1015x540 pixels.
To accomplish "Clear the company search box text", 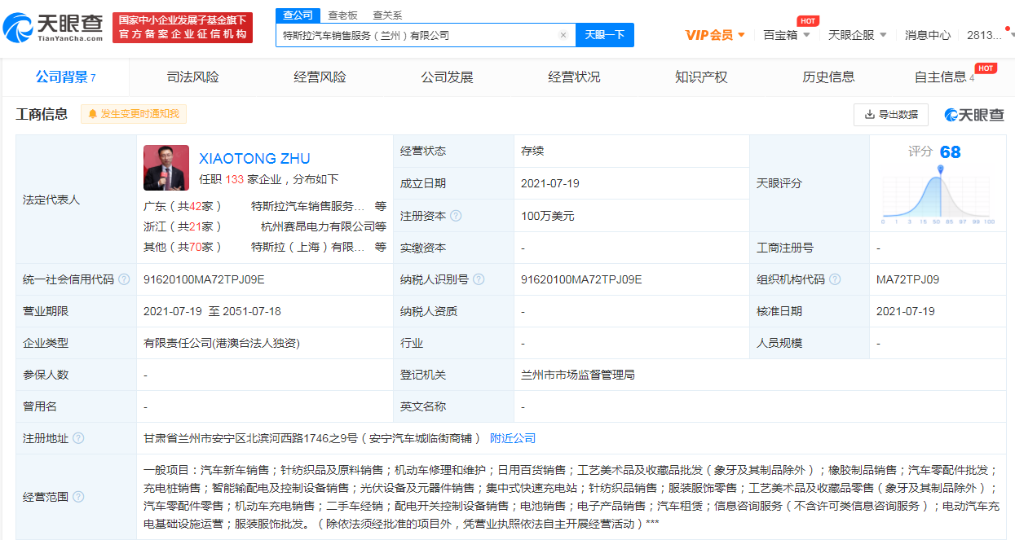I will (x=563, y=35).
